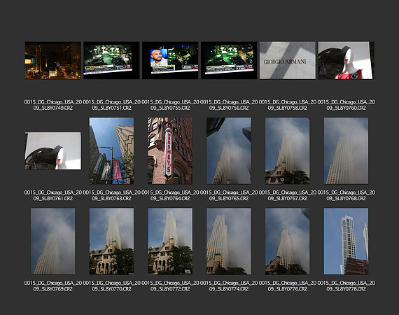Click the filename ending SL8Y0772.CR2
The image size is (399, 315).
pos(170,286)
